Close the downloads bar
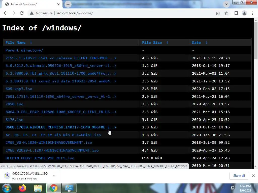Screen dimensions: 258x193 (253, 176)
